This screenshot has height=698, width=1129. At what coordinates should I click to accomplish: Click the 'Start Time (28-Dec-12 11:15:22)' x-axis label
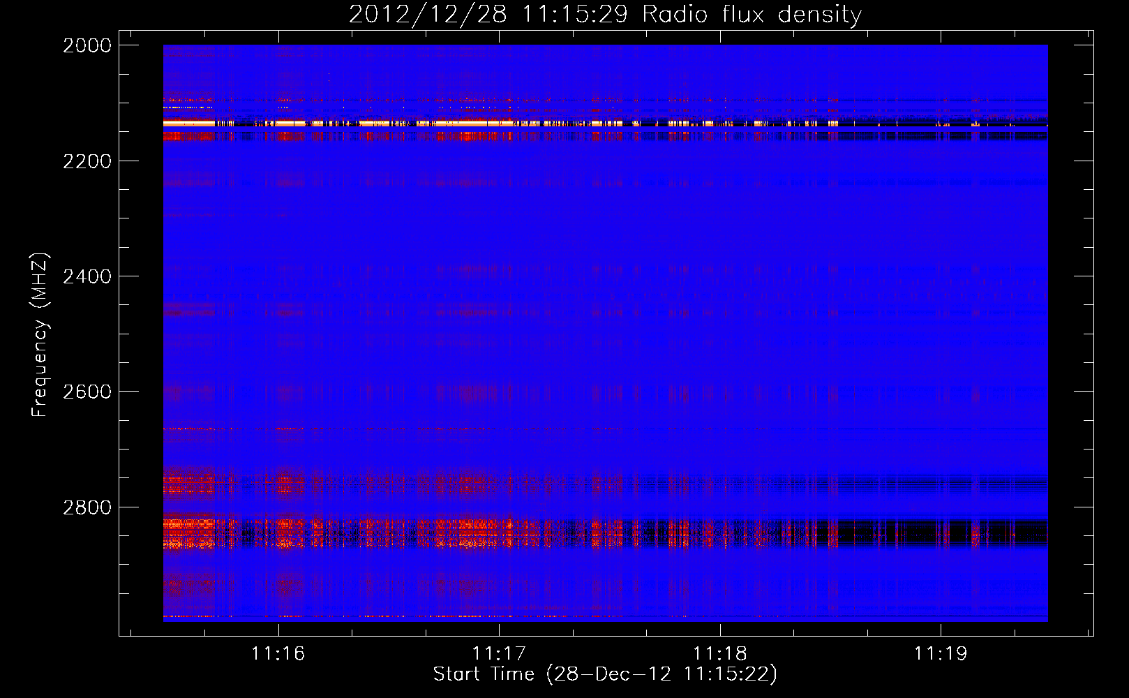(605, 674)
